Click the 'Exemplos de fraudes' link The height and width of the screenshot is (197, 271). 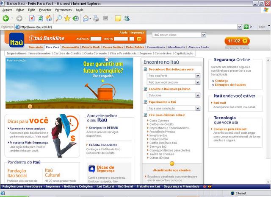click(x=230, y=85)
